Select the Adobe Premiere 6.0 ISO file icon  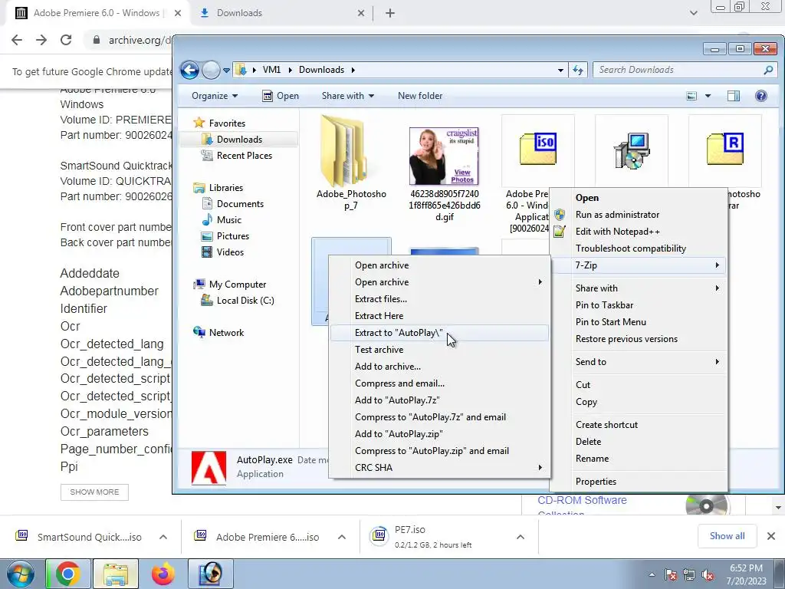pyautogui.click(x=538, y=149)
